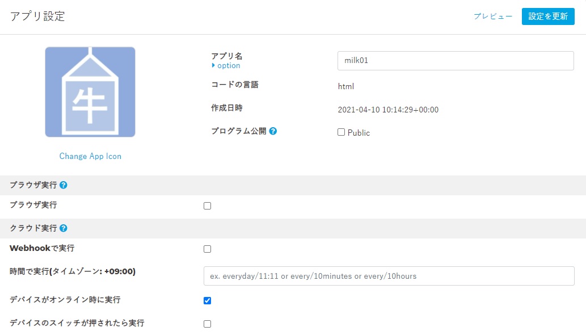The height and width of the screenshot is (335, 586).
Task: Click the Change App Icon link
Action: [x=90, y=156]
